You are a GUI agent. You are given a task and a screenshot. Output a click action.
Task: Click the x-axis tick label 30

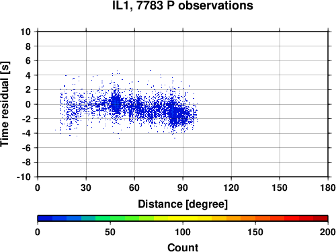(86, 187)
